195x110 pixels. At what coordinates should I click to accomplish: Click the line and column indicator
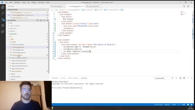pos(158,105)
